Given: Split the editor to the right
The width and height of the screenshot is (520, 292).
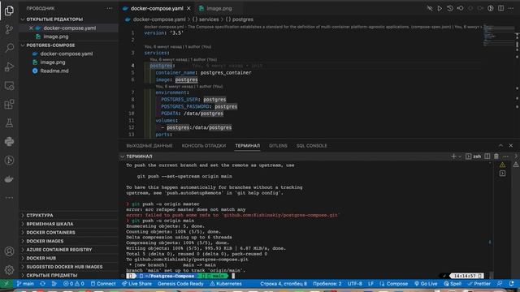Looking at the screenshot, I should click(x=500, y=8).
